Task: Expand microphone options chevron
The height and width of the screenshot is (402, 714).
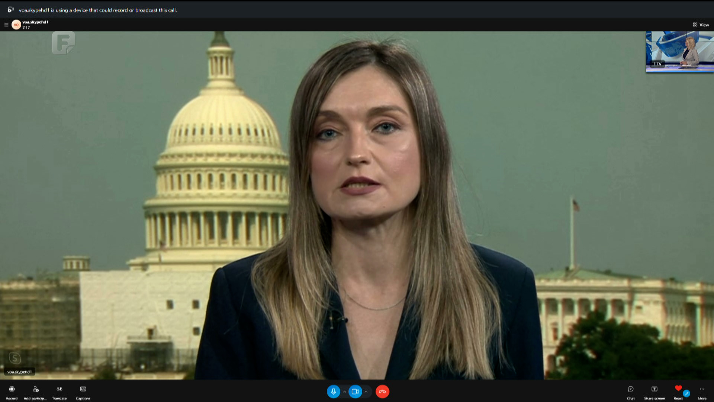Action: (x=344, y=392)
